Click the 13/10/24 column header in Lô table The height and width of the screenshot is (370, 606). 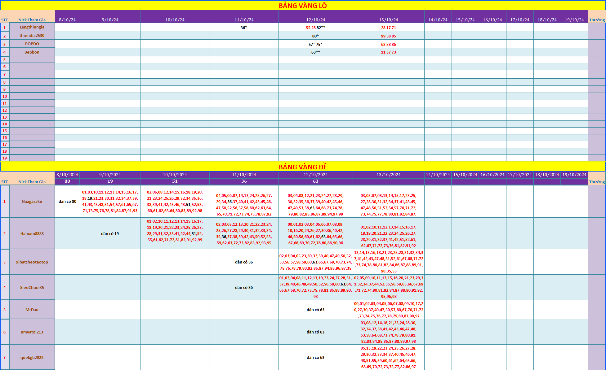(388, 20)
